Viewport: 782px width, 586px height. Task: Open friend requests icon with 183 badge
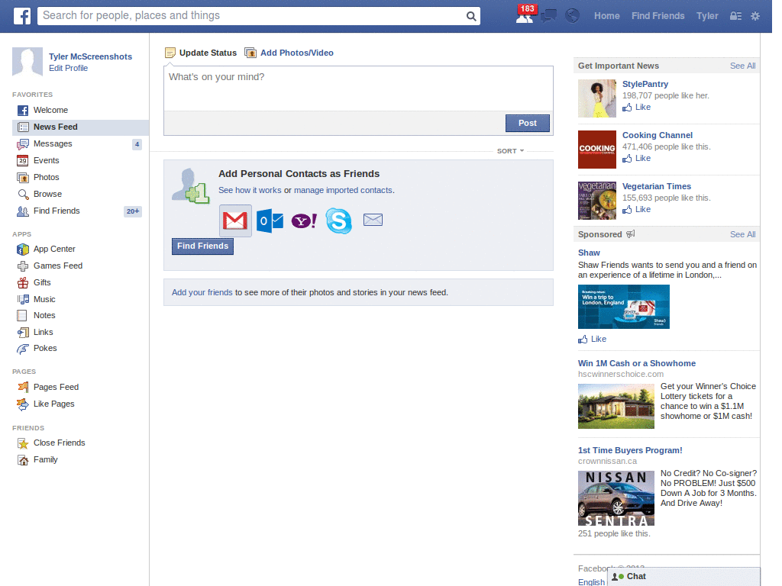pos(525,16)
